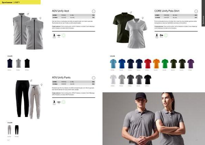Click the stretch icon under ADV Unify Pants
This screenshot has height=145, width=205.
click(x=59, y=102)
